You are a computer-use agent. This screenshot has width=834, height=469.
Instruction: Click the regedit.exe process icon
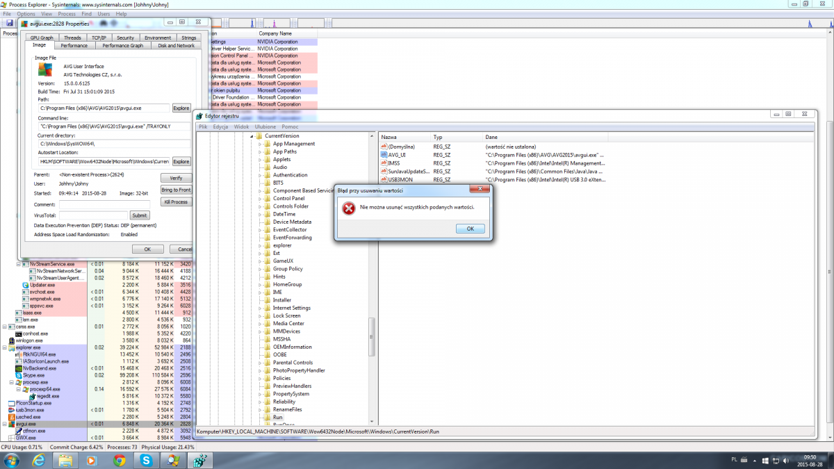click(x=33, y=396)
